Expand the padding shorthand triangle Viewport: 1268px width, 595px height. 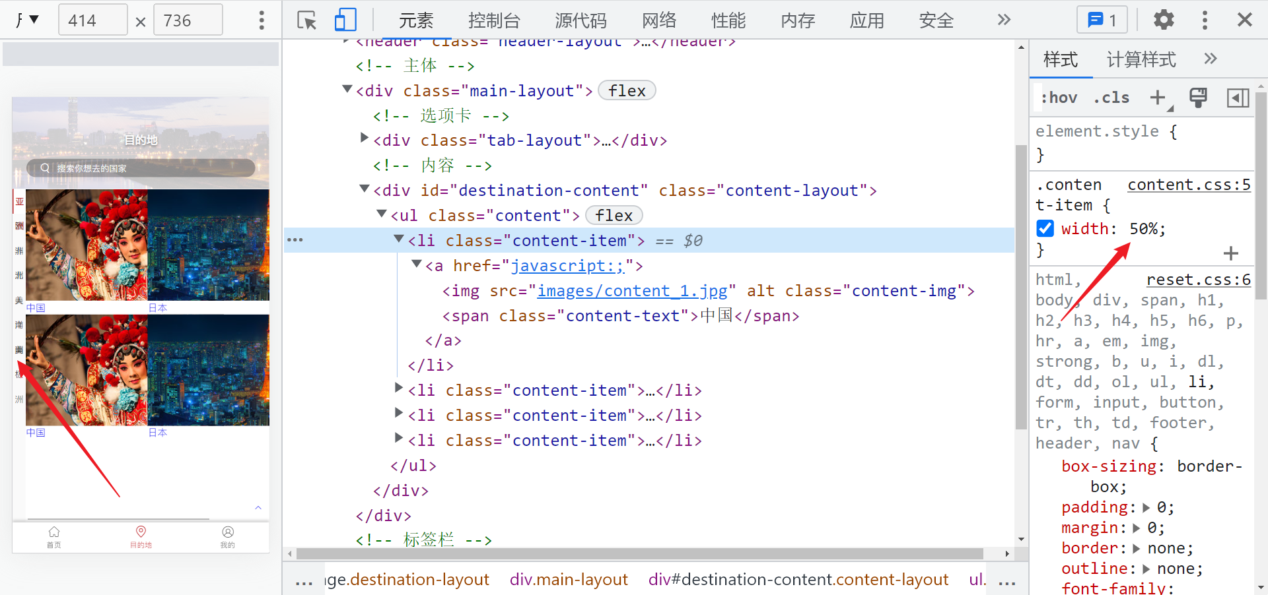click(x=1146, y=507)
